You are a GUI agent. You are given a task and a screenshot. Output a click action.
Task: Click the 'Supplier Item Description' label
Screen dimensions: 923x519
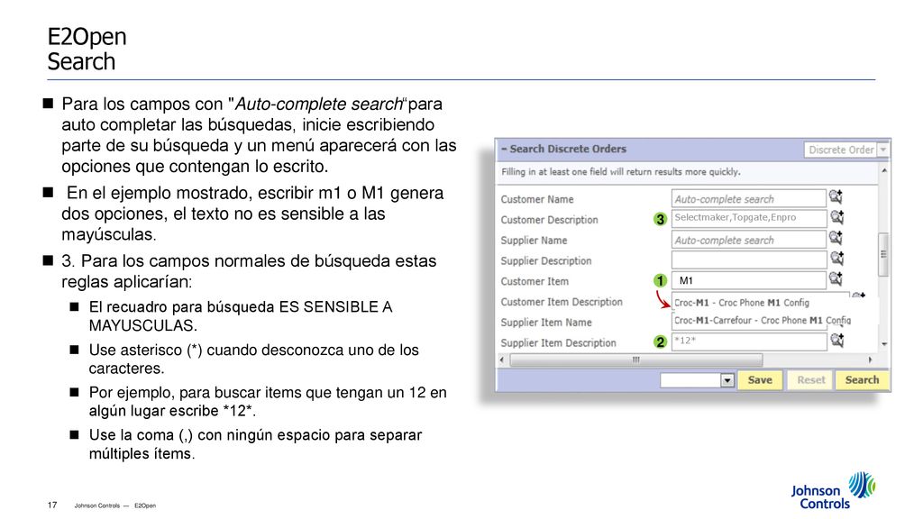pyautogui.click(x=558, y=343)
